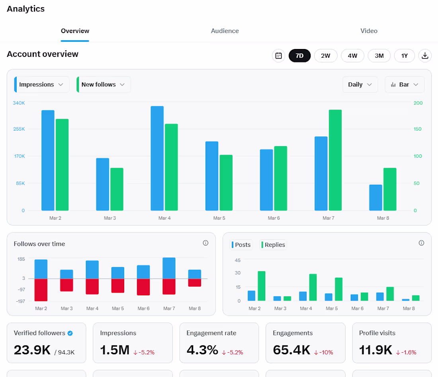Select the 4W time range

[x=352, y=56]
